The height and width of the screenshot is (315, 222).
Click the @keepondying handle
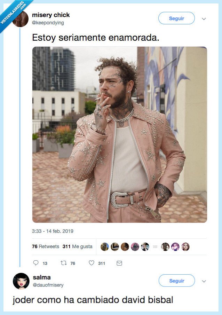click(48, 23)
